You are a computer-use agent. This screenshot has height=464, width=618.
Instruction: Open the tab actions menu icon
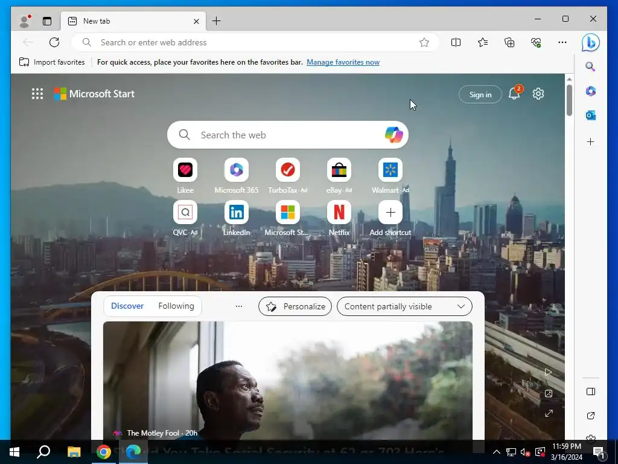47,21
